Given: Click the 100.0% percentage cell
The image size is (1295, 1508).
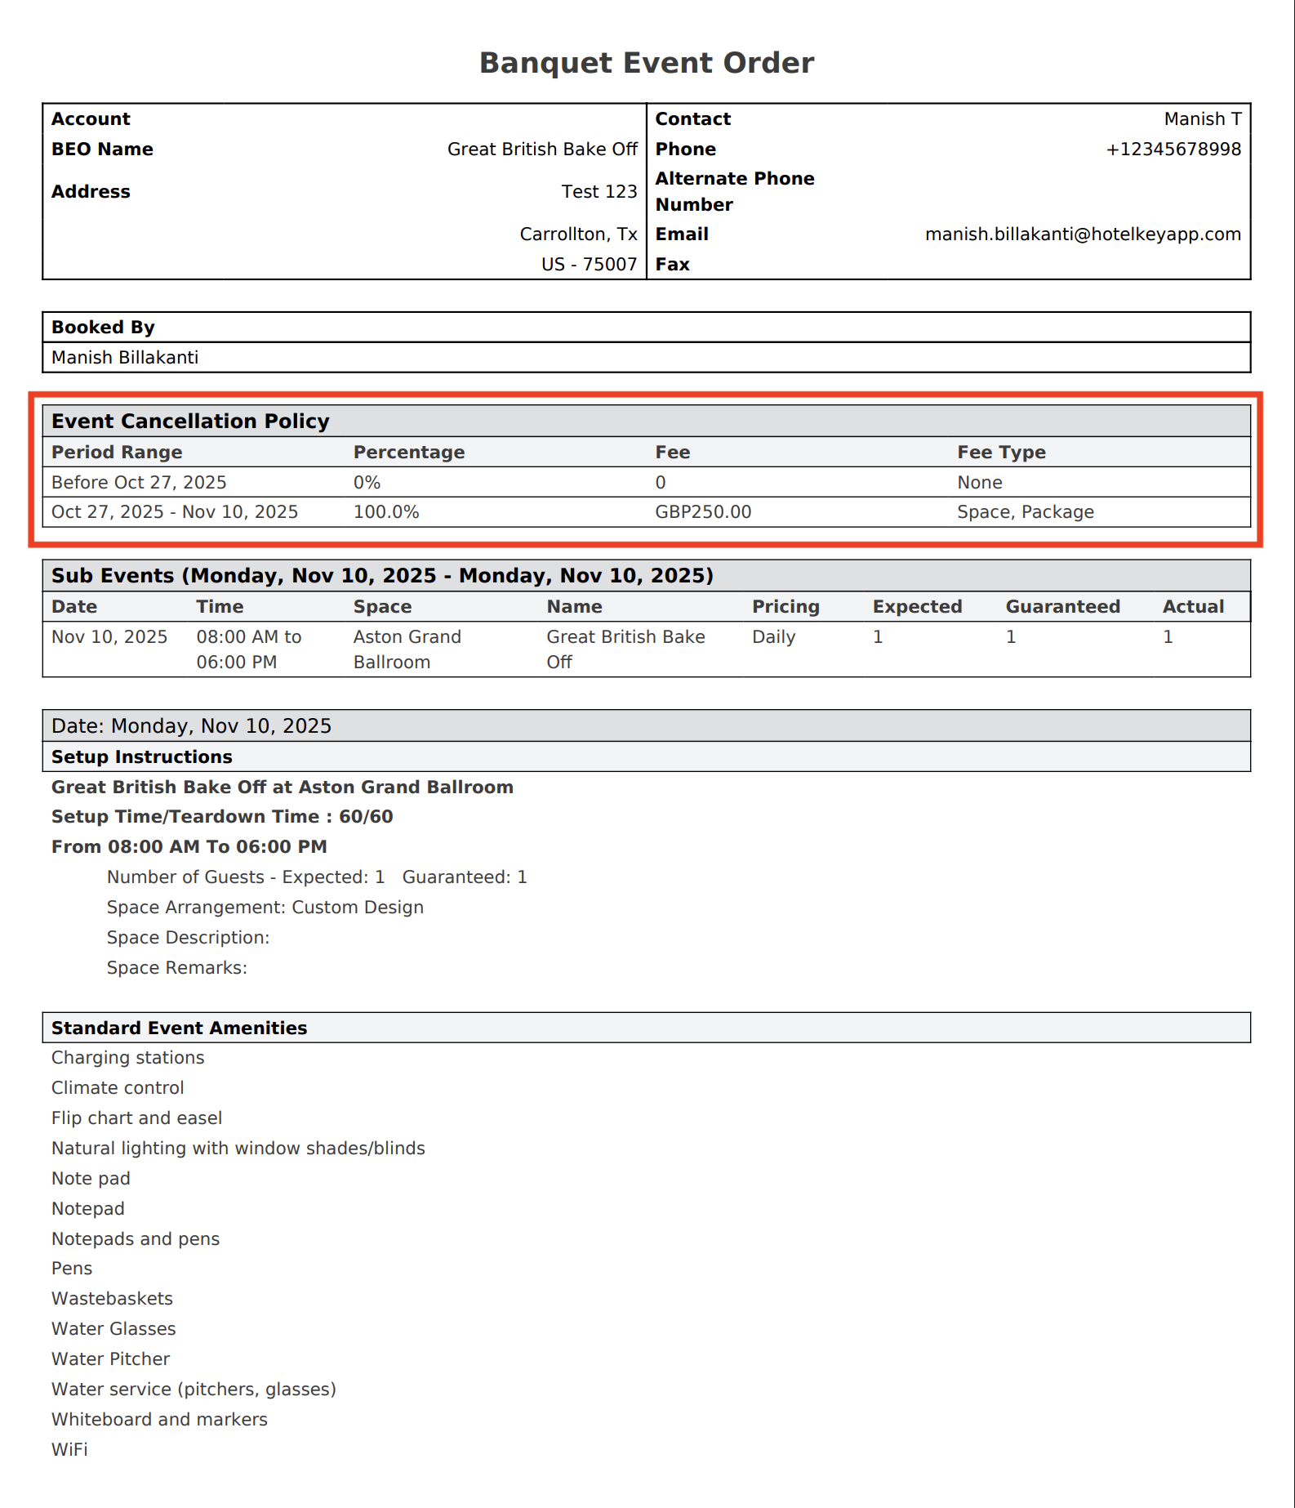Looking at the screenshot, I should pyautogui.click(x=386, y=512).
